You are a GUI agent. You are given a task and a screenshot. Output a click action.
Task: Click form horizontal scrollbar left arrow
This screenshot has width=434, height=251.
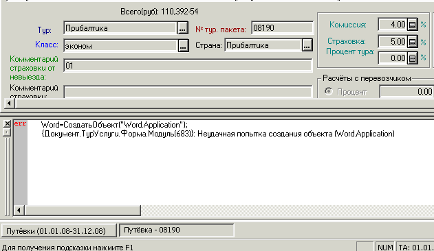click(x=10, y=104)
